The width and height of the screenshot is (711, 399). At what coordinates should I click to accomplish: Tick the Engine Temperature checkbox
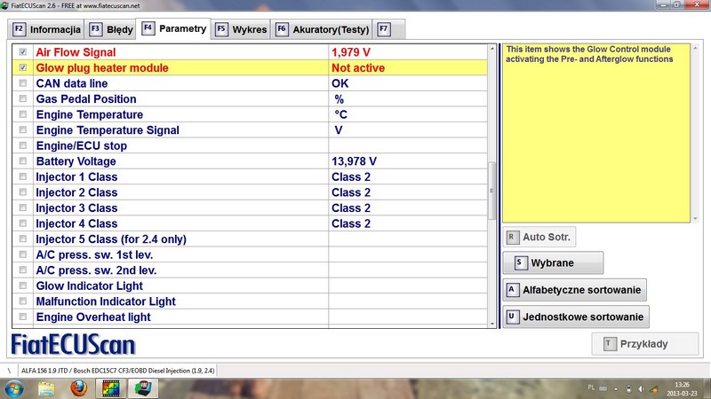click(23, 114)
